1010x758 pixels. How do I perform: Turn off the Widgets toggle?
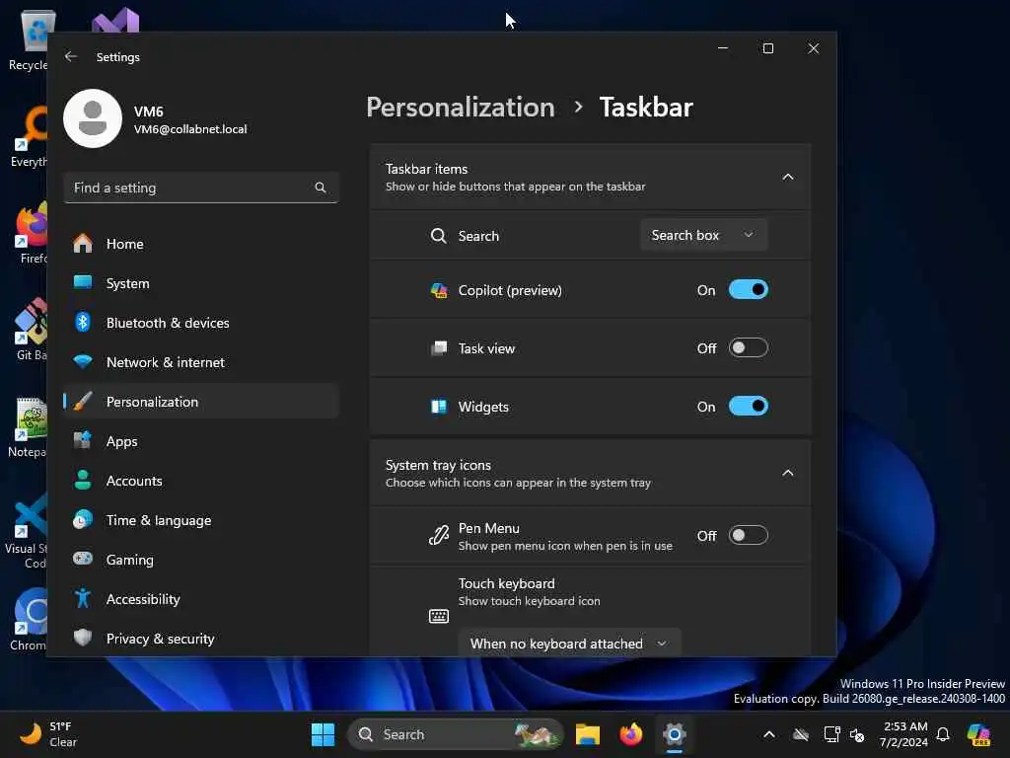click(x=749, y=406)
